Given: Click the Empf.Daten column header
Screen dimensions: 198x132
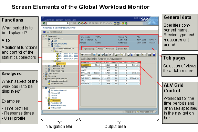Looking at the screenshot, I should pos(134,63).
